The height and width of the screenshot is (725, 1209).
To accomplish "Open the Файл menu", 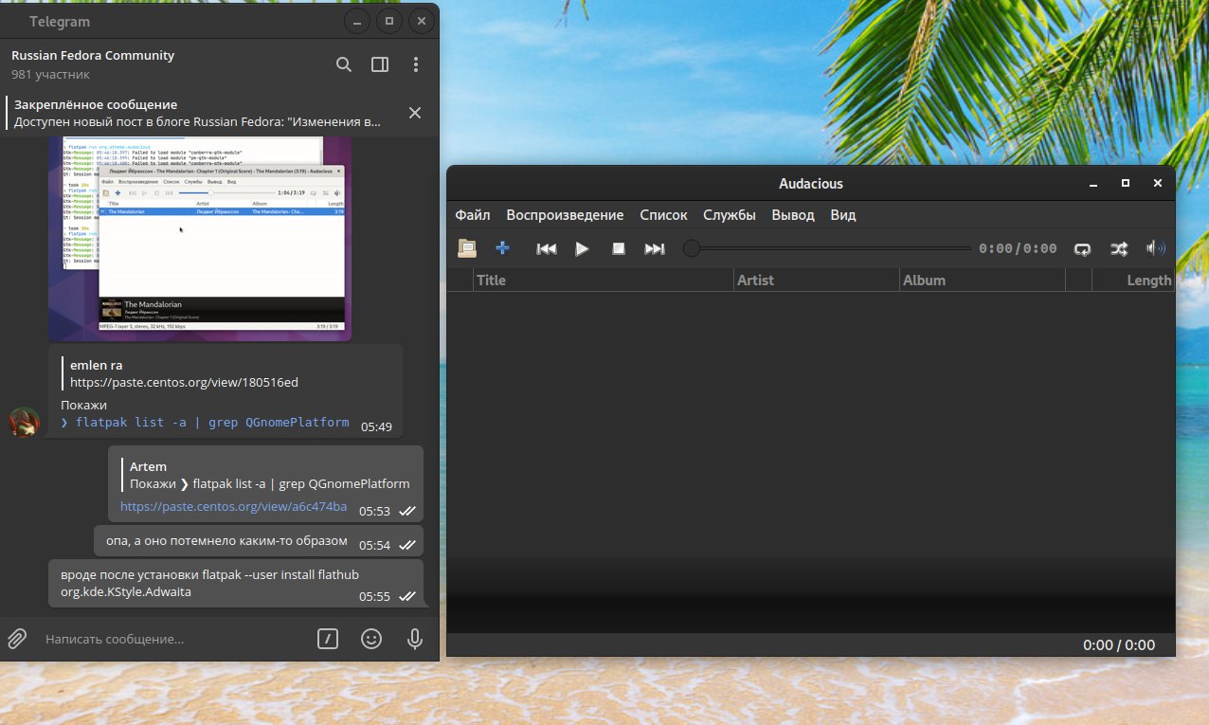I will [x=473, y=215].
